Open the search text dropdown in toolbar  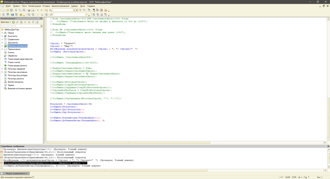[74, 10]
